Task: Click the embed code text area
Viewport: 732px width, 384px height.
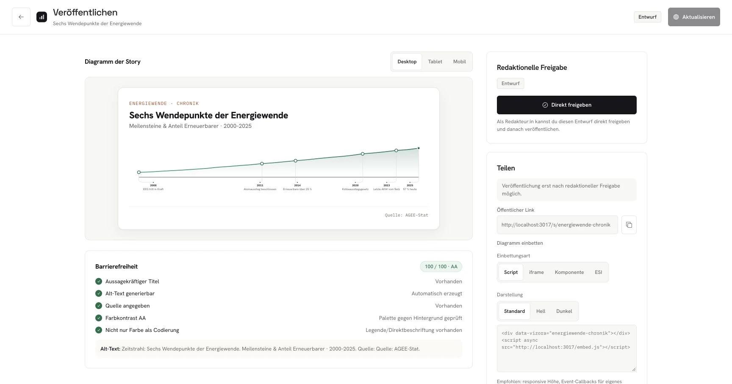Action: click(567, 348)
